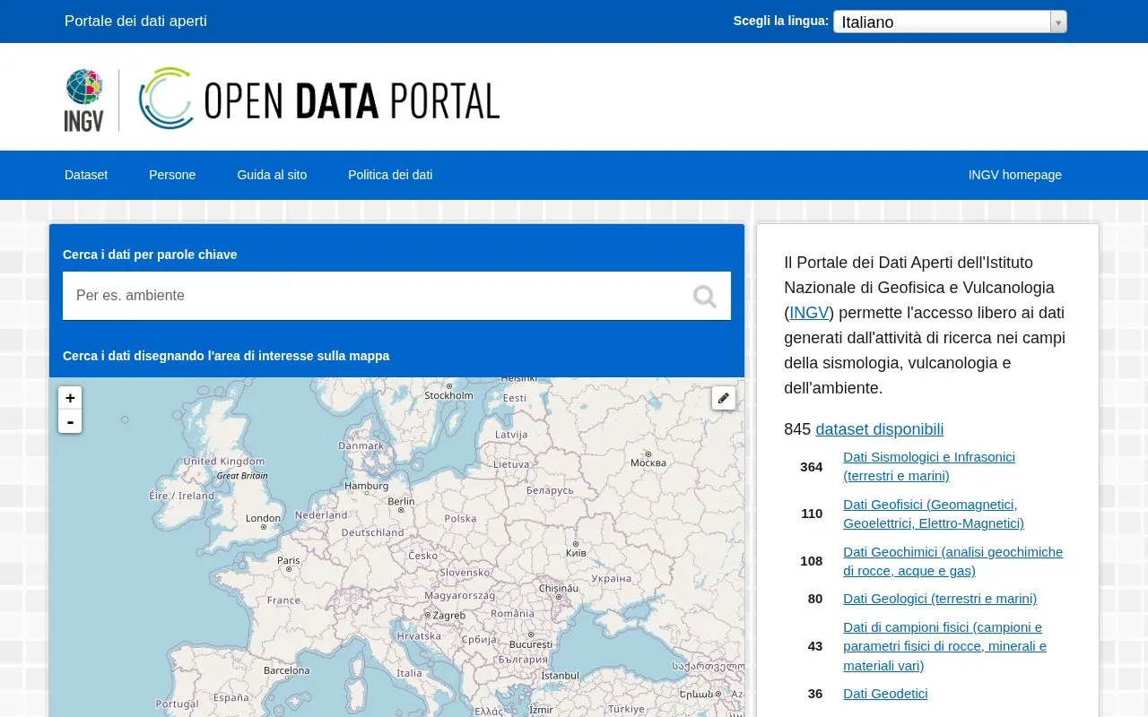Click the Paris label on the map
The width and height of the screenshot is (1148, 717).
pyautogui.click(x=289, y=561)
